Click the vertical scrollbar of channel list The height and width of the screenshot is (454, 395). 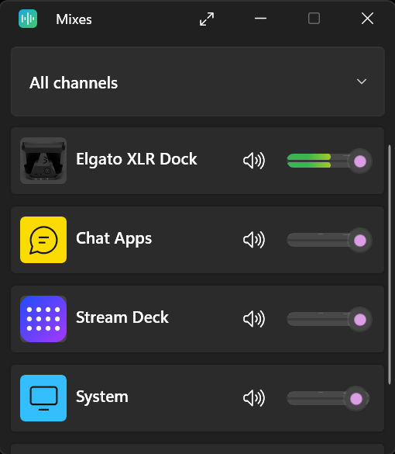click(x=390, y=265)
